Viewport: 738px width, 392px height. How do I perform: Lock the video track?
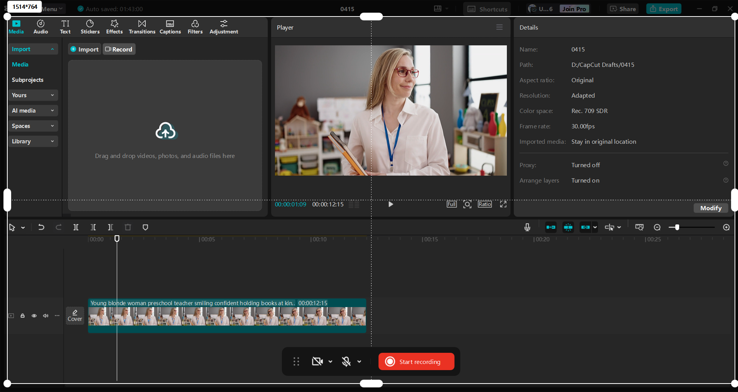(x=22, y=316)
